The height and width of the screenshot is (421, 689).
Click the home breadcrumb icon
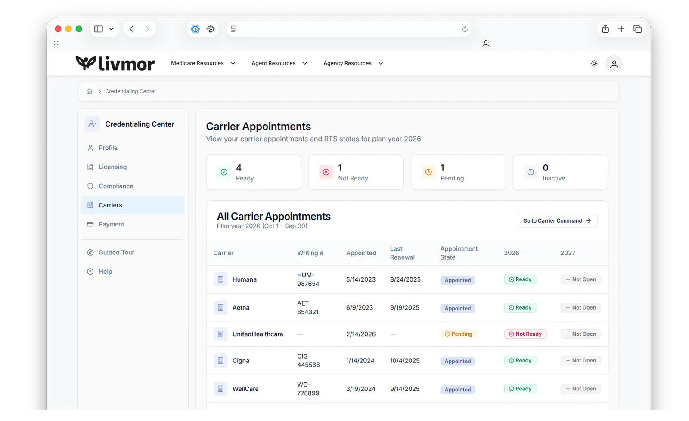(x=90, y=91)
